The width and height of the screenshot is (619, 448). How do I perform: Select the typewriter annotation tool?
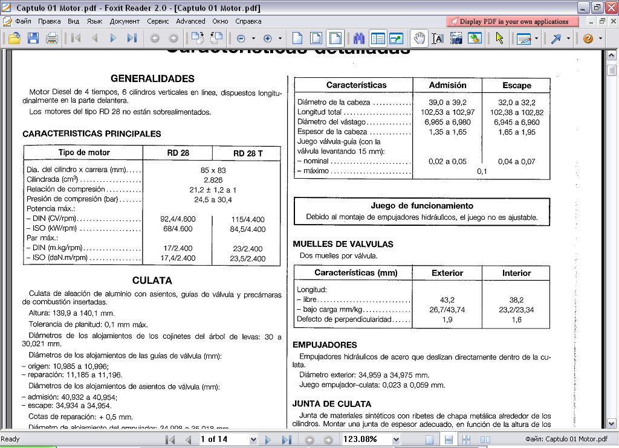(523, 38)
